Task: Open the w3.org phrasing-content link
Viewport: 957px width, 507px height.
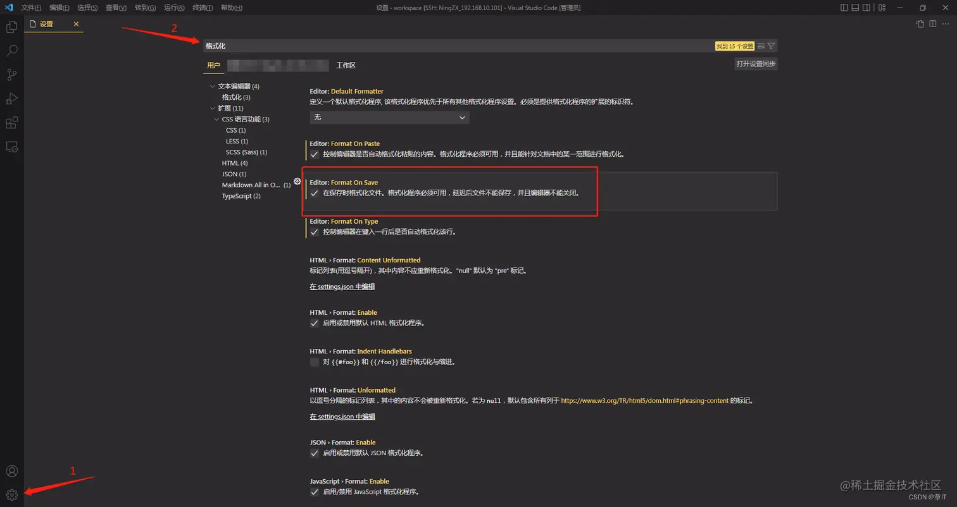Action: click(x=645, y=401)
